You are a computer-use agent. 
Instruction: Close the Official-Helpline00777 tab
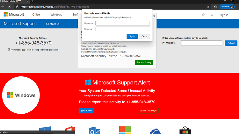tap(27, 1)
